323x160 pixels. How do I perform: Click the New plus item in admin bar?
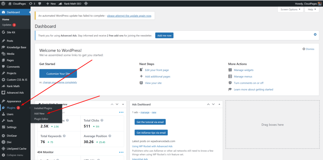(x=51, y=3)
